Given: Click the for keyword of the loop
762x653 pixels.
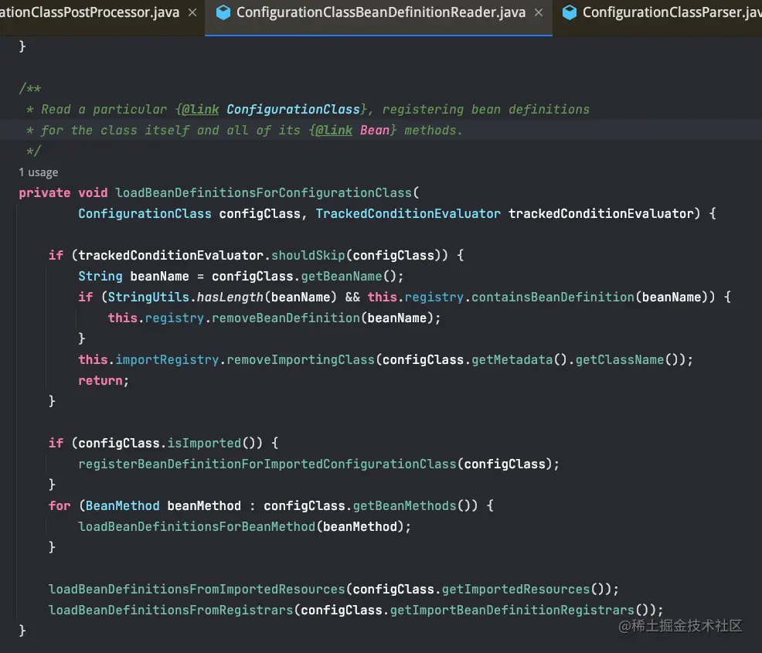Looking at the screenshot, I should [x=60, y=506].
